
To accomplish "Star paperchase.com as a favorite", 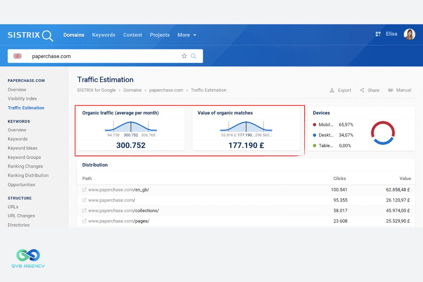I will pyautogui.click(x=184, y=56).
